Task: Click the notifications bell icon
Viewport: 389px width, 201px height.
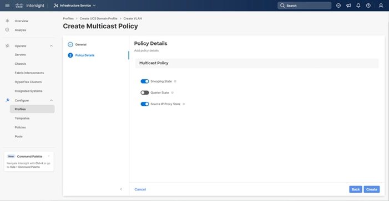Action: [358, 6]
